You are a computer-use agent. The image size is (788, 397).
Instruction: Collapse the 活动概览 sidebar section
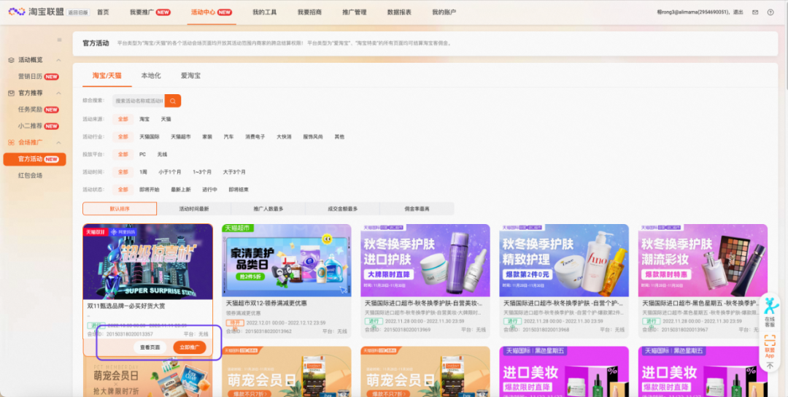click(x=58, y=60)
